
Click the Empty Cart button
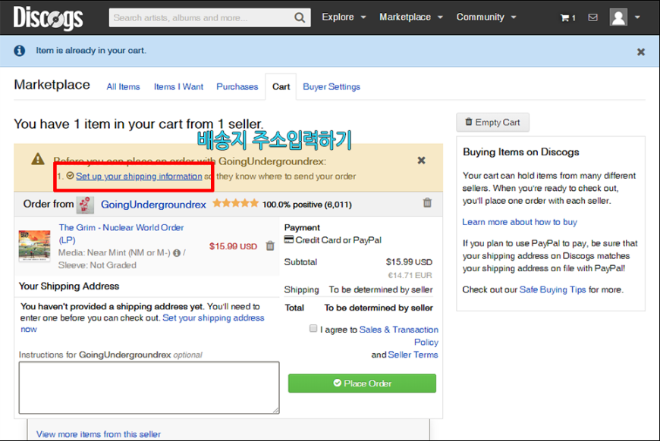pos(492,122)
